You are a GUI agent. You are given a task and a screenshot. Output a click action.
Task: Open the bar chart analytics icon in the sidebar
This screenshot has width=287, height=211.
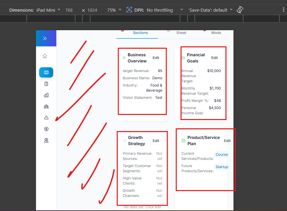pos(46,95)
